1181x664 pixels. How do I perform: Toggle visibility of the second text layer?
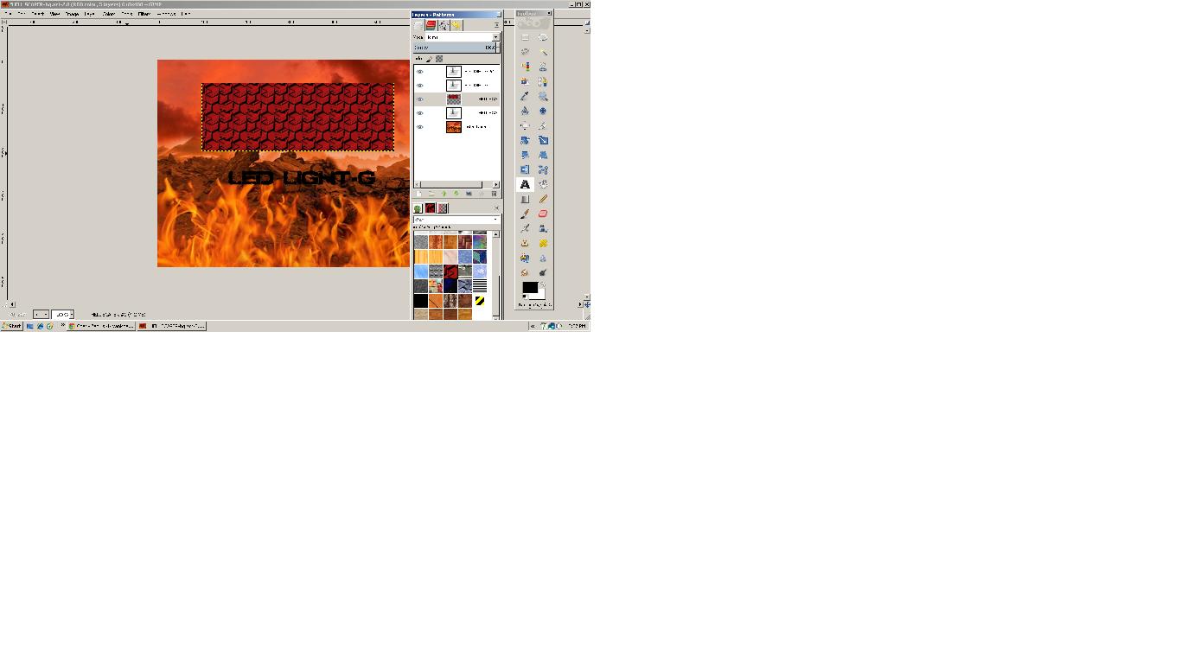tap(420, 86)
